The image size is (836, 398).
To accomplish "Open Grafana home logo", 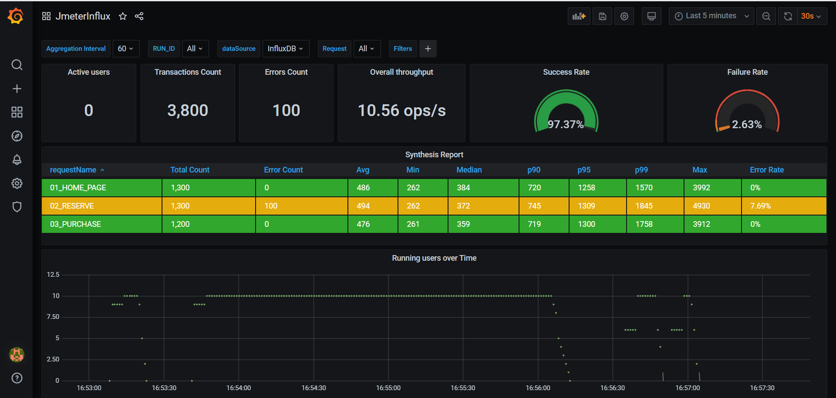I will pos(16,16).
